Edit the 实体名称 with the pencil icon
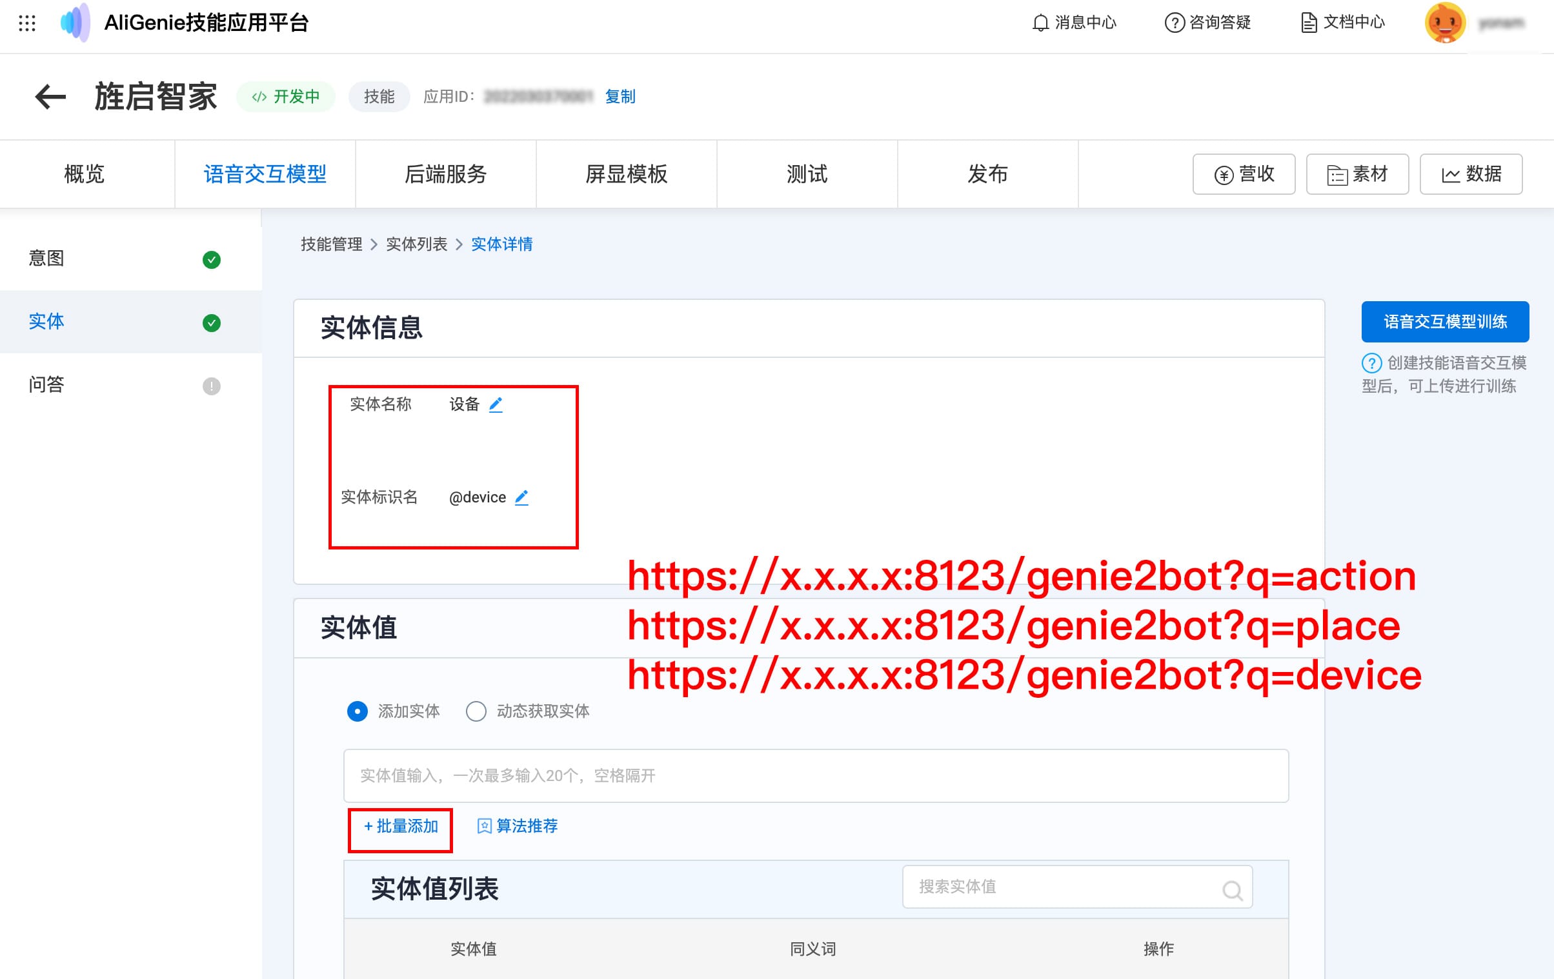 (496, 405)
